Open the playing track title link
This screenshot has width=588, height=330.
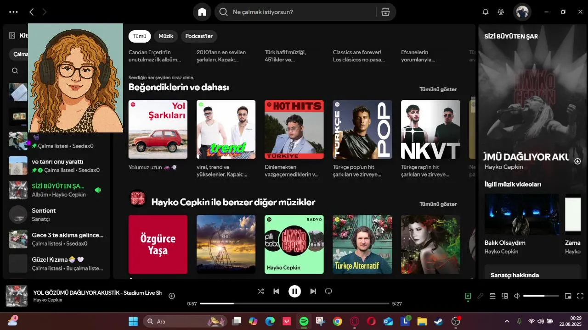[x=97, y=292]
